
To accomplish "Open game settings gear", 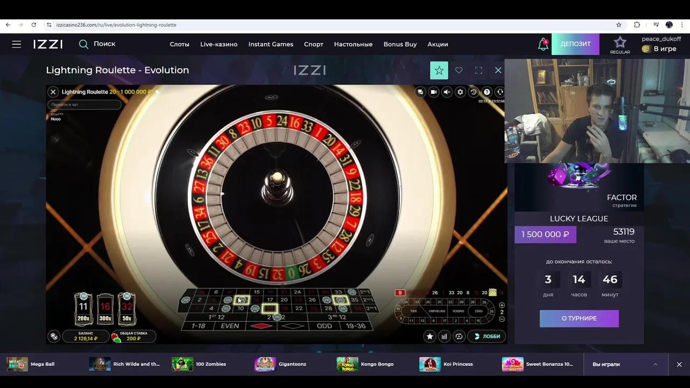I will tap(460, 92).
